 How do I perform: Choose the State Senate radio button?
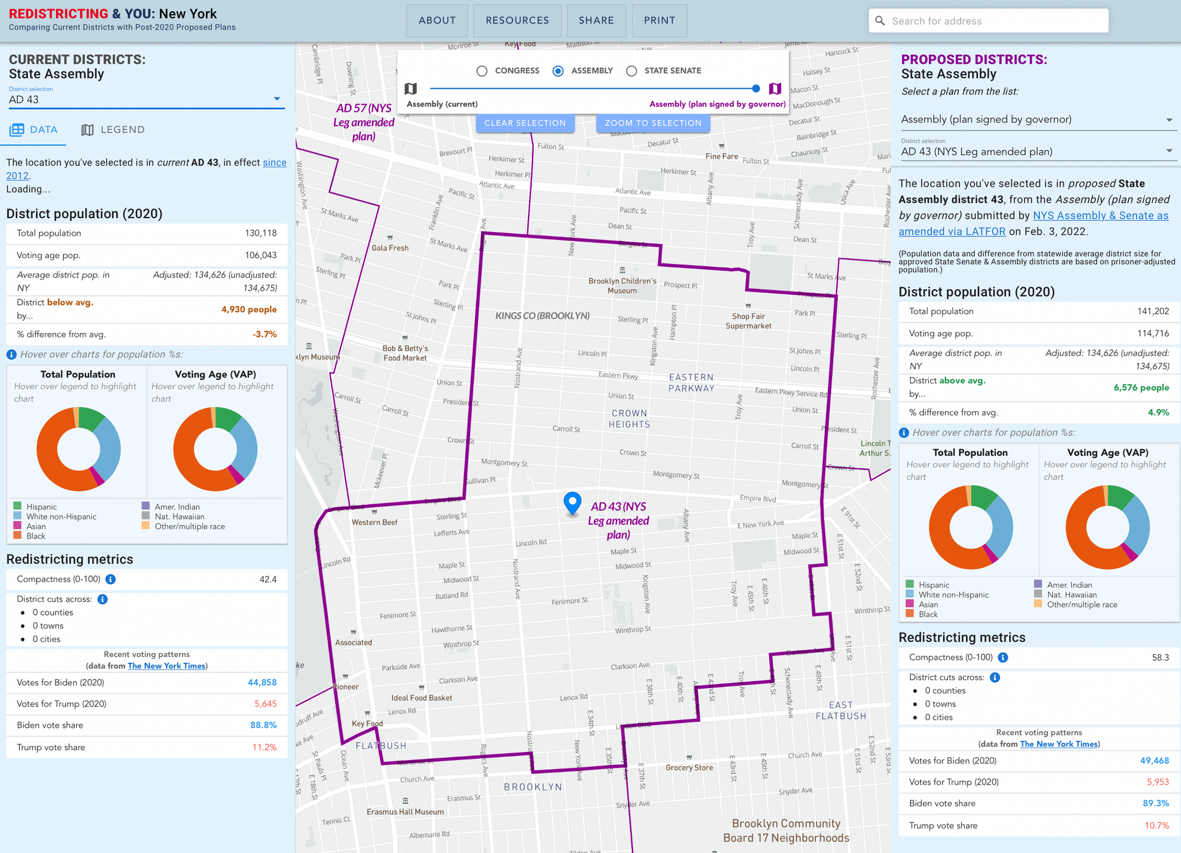tap(631, 71)
